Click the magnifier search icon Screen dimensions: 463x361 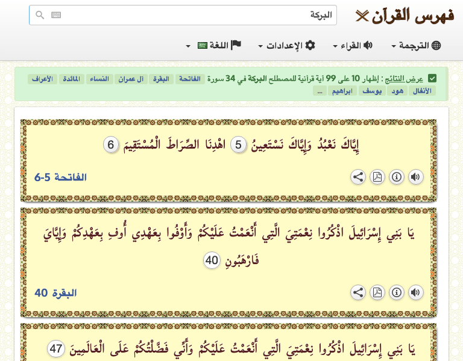point(40,15)
